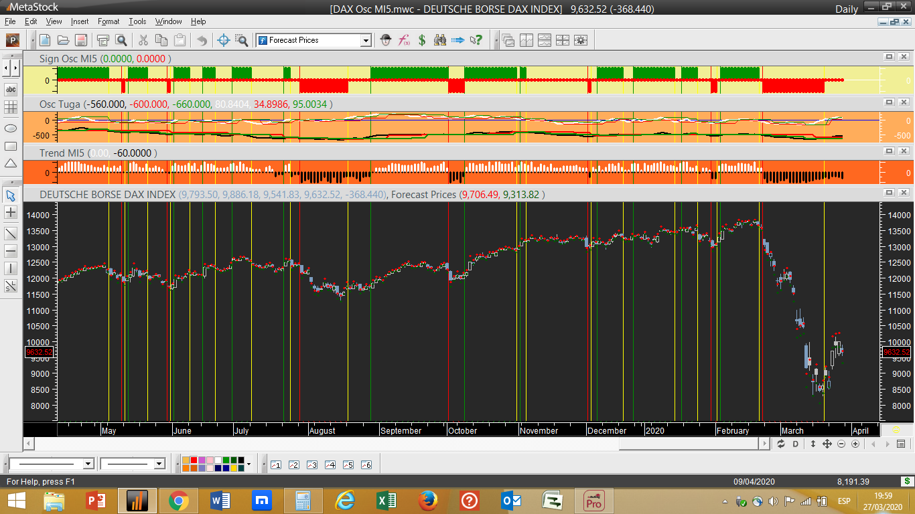Image resolution: width=915 pixels, height=514 pixels.
Task: Select the trendline drawing tool in left toolbar
Action: (x=11, y=234)
